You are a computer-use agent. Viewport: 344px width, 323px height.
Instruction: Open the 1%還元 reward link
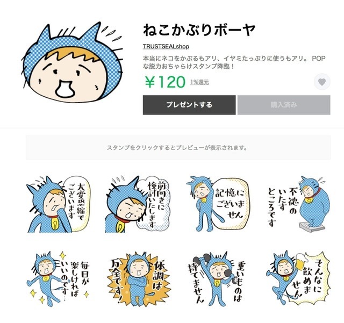tap(199, 82)
